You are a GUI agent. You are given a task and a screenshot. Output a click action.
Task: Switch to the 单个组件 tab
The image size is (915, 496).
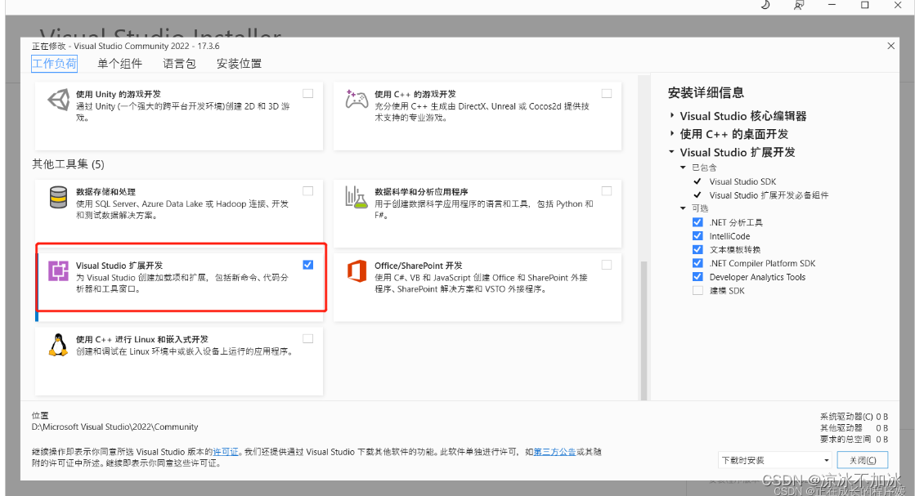click(119, 64)
